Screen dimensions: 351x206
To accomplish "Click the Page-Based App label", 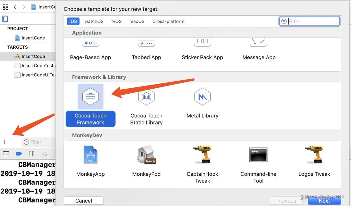I will (91, 57).
